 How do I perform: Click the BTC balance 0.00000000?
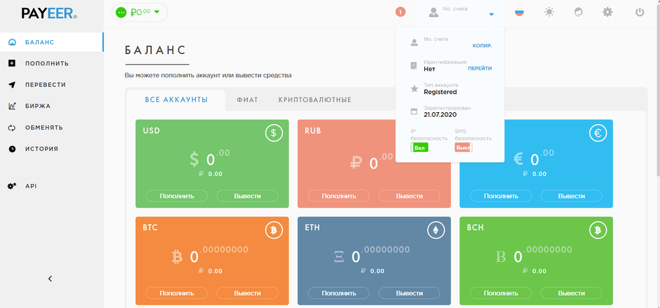pos(210,255)
